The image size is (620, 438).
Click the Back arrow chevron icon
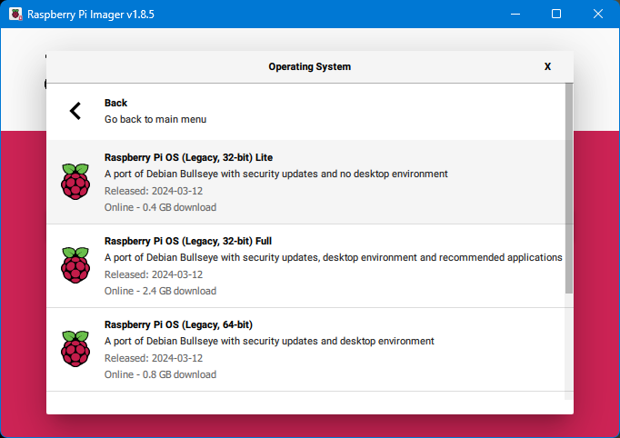click(75, 111)
